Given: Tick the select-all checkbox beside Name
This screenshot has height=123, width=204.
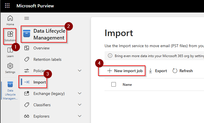Looking at the screenshot, I should pos(114,84).
